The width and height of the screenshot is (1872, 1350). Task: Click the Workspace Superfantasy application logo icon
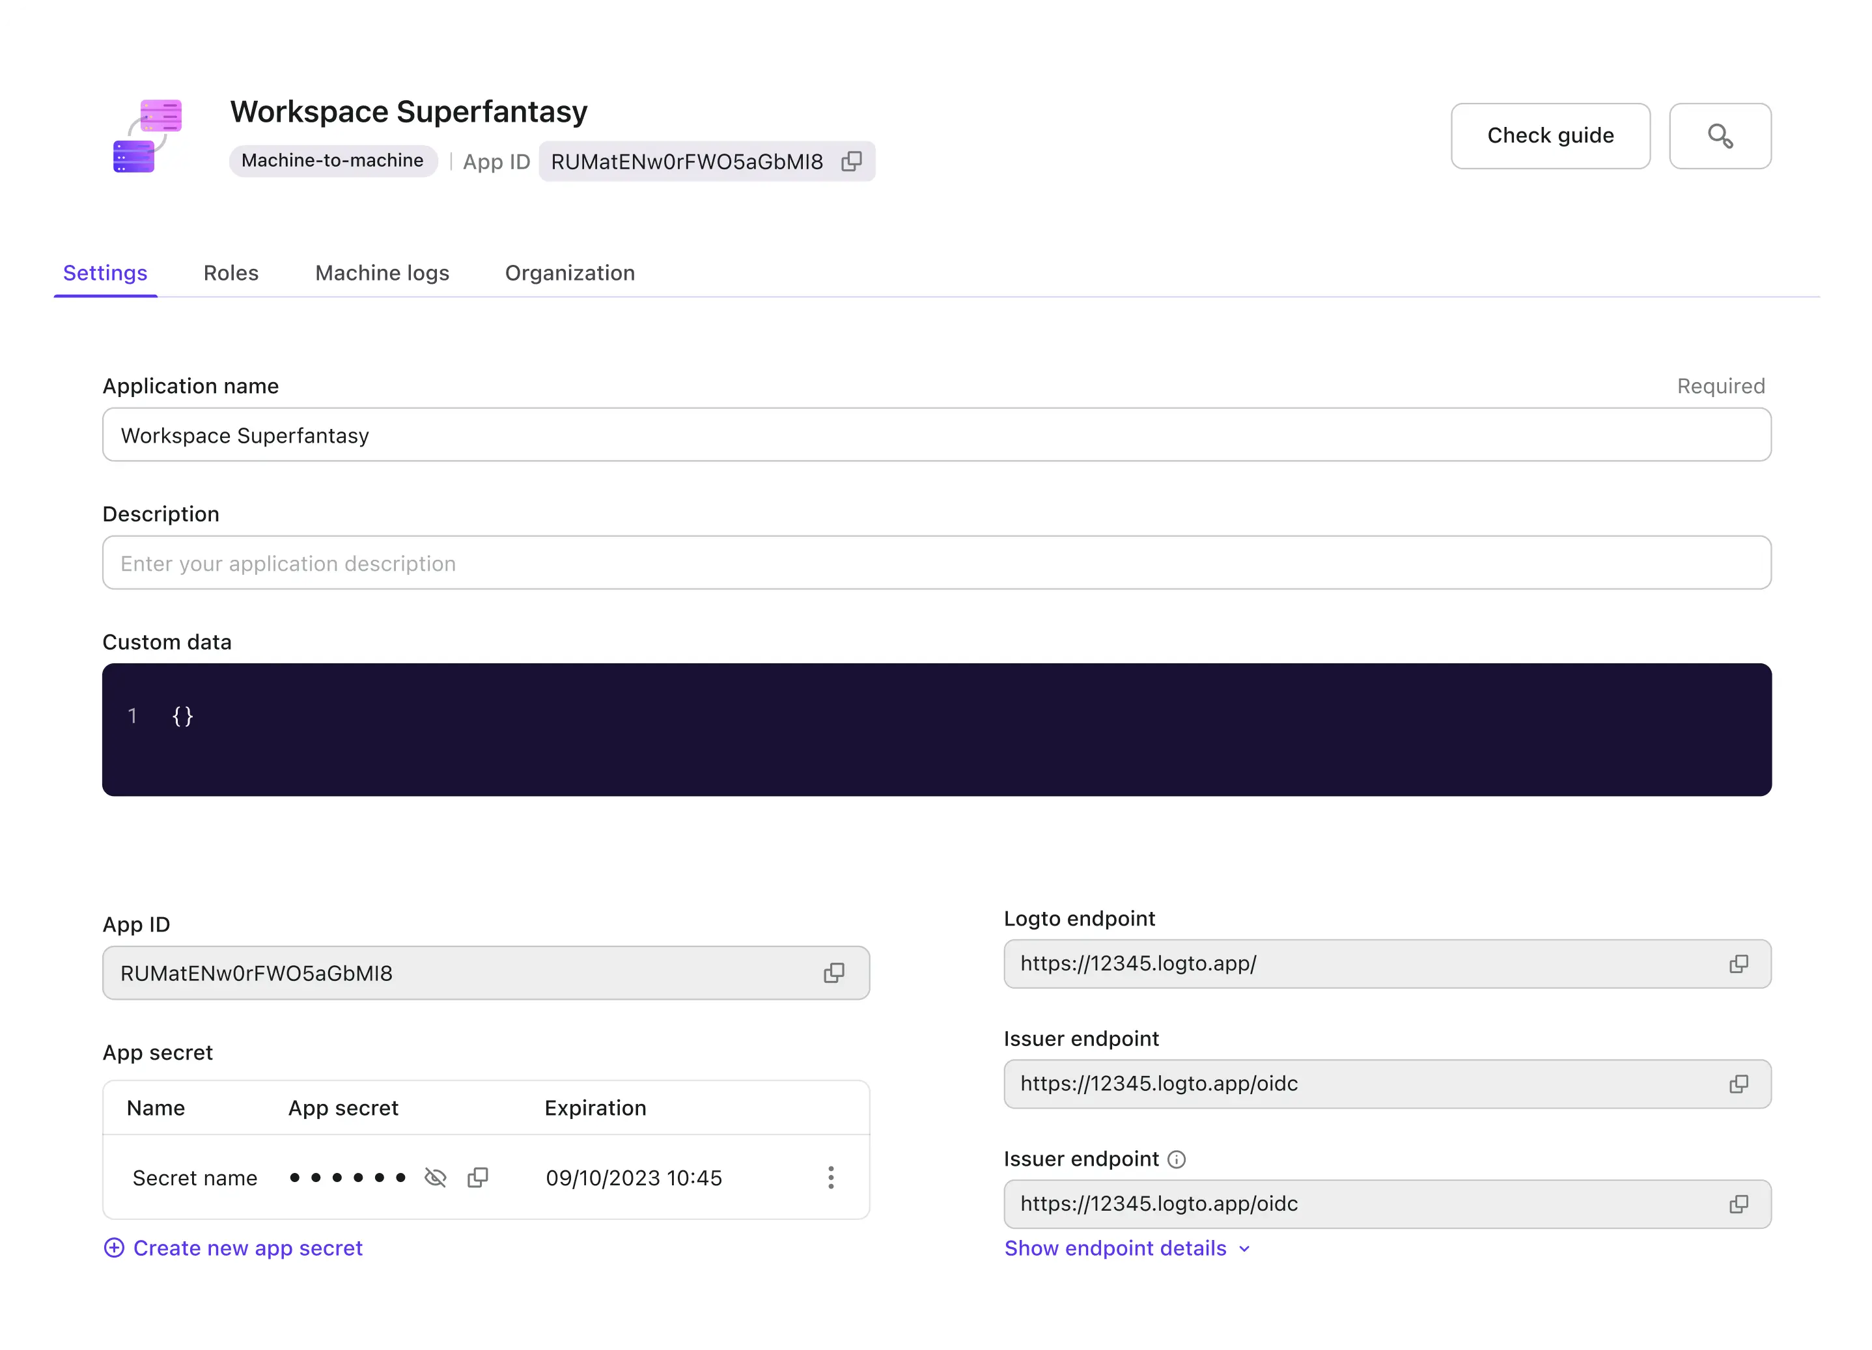[x=148, y=136]
